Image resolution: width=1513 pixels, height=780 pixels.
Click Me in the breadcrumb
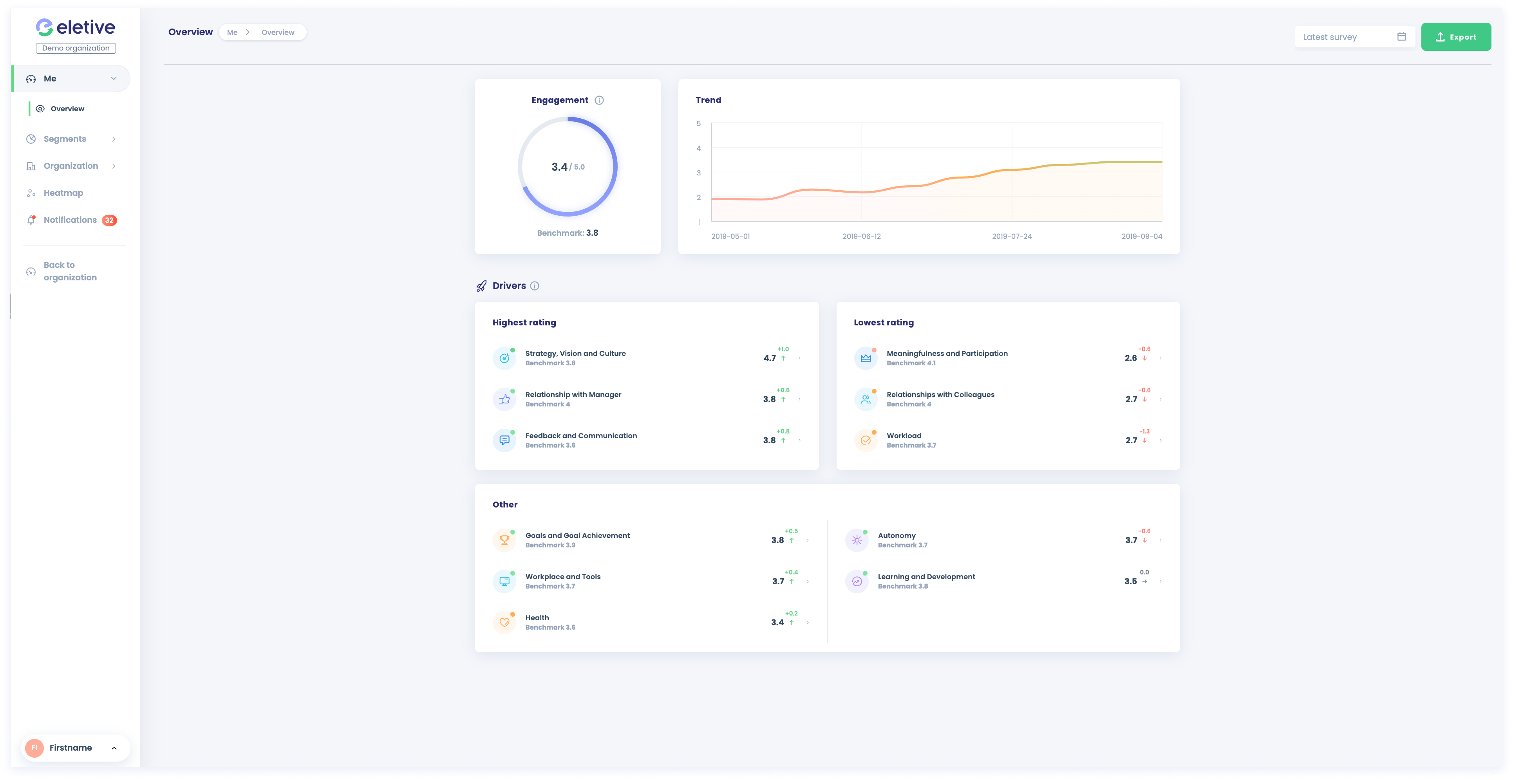pyautogui.click(x=232, y=32)
